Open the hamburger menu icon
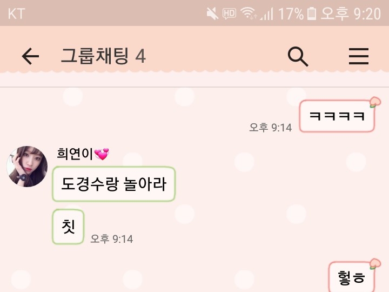The height and width of the screenshot is (292, 389). (359, 56)
